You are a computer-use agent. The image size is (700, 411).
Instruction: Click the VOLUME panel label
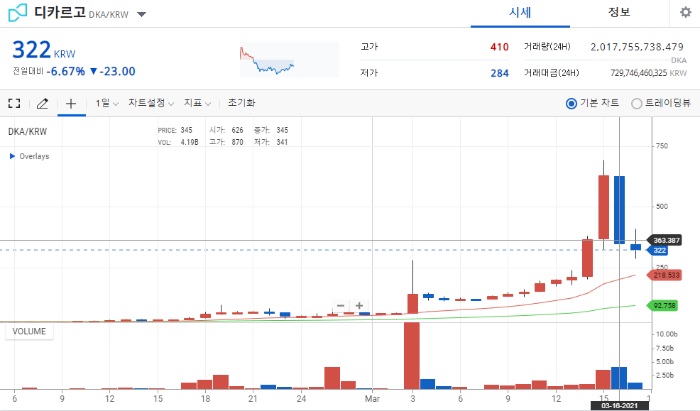(29, 331)
